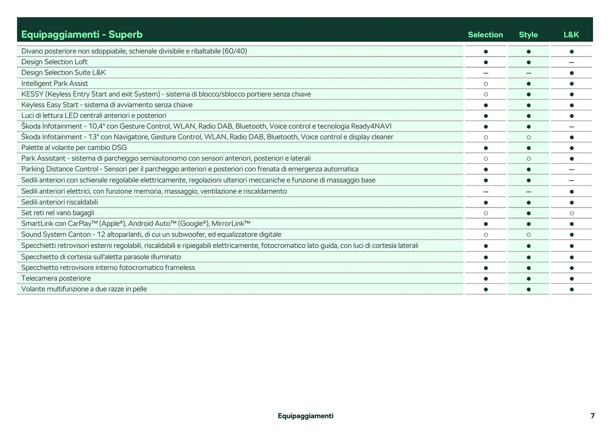Viewport: 612px width, 432px height.
Task: Click optional circle for Intelligent Park Assist Selection
Action: coord(485,84)
